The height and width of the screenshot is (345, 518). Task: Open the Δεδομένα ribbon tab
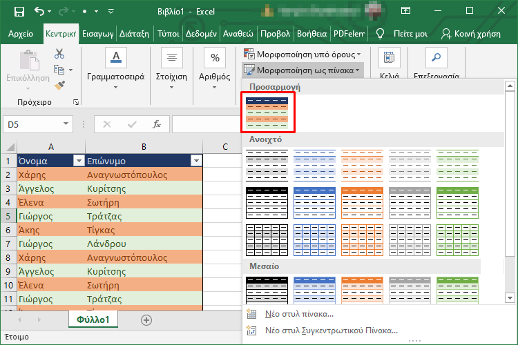[x=201, y=34]
